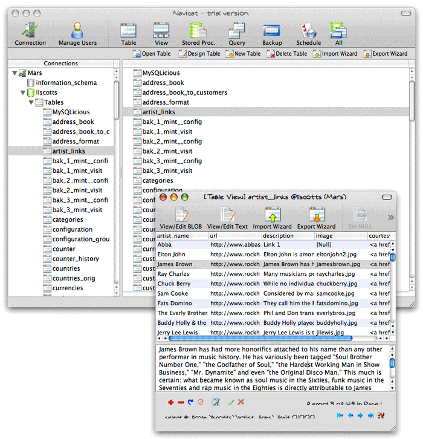Open the Backup section
Viewport: 423px width, 439px height.
pos(272,34)
